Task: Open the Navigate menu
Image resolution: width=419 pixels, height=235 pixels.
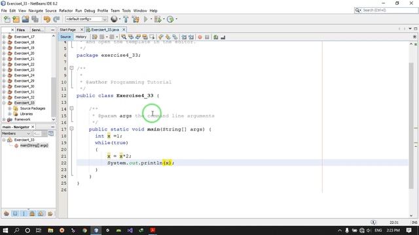Action: pos(36,10)
